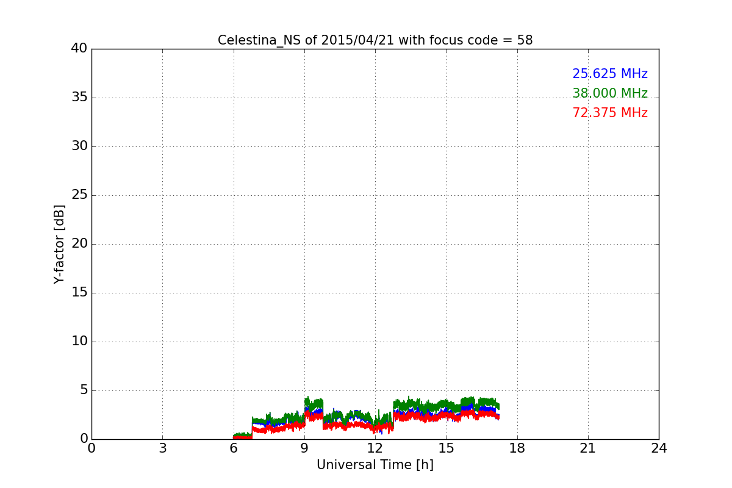Viewport: 732px width, 488px height.
Task: Click the plot title mentioning Celestina_NS
Action: point(375,40)
